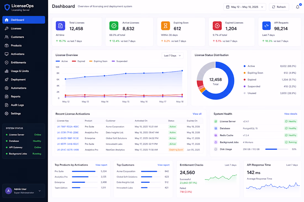304x202 pixels.
Task: Go to Customers in the sidebar
Action: [24, 37]
